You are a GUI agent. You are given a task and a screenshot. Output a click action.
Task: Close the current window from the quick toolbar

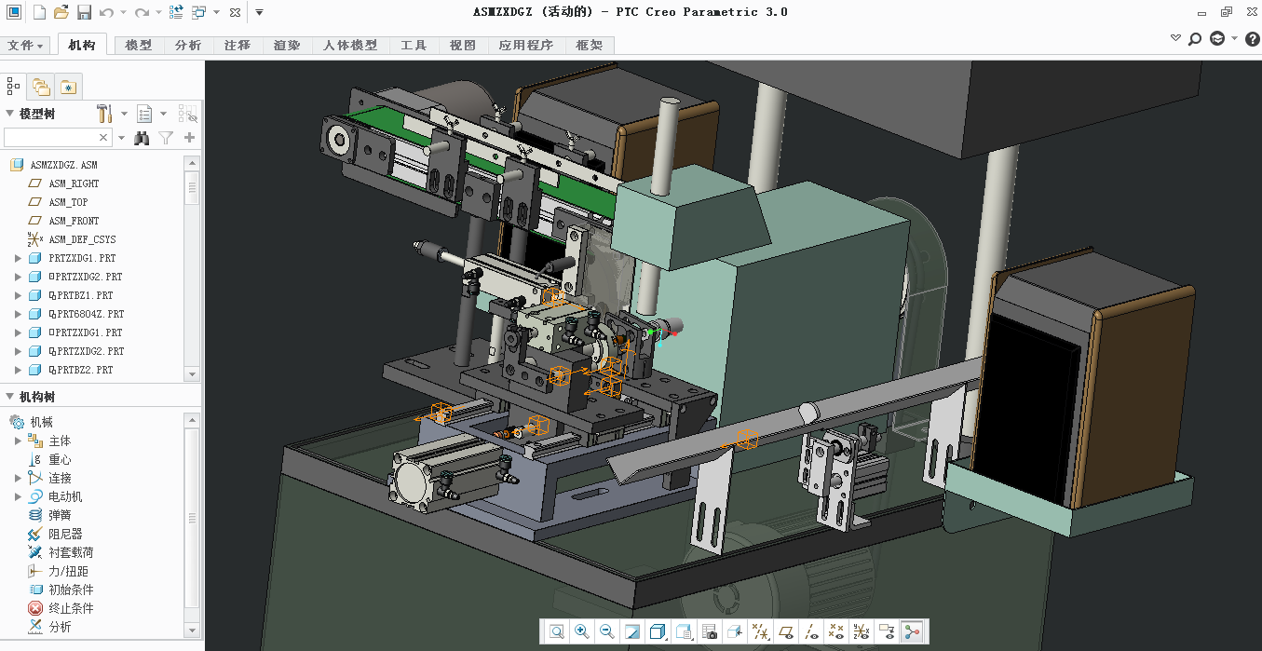coord(235,13)
